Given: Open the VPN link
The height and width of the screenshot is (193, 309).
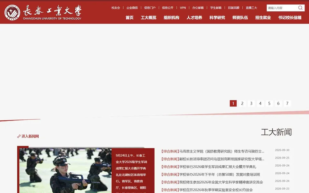Looking at the screenshot, I should click(x=183, y=8).
